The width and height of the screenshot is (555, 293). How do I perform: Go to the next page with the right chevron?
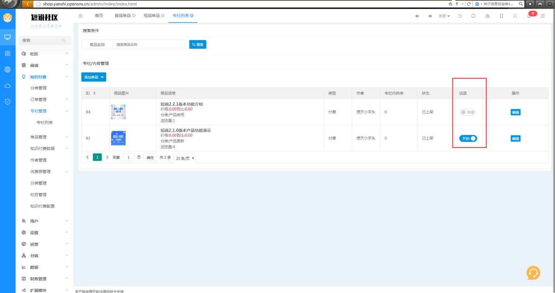pos(107,157)
